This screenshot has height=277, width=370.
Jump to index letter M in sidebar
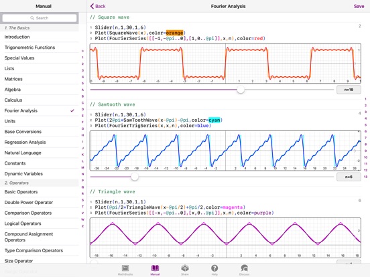(x=82, y=167)
